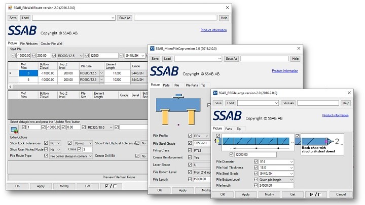Click horizontal scrollbar left arrow in pile table
This screenshot has height=205, width=365.
pyautogui.click(x=10, y=87)
